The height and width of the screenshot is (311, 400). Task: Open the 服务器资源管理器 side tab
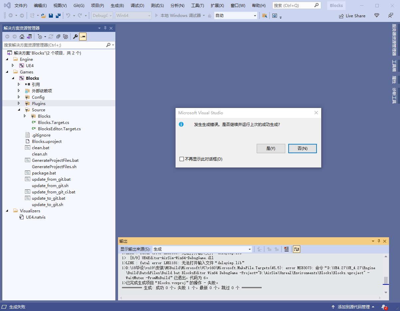coord(394,40)
